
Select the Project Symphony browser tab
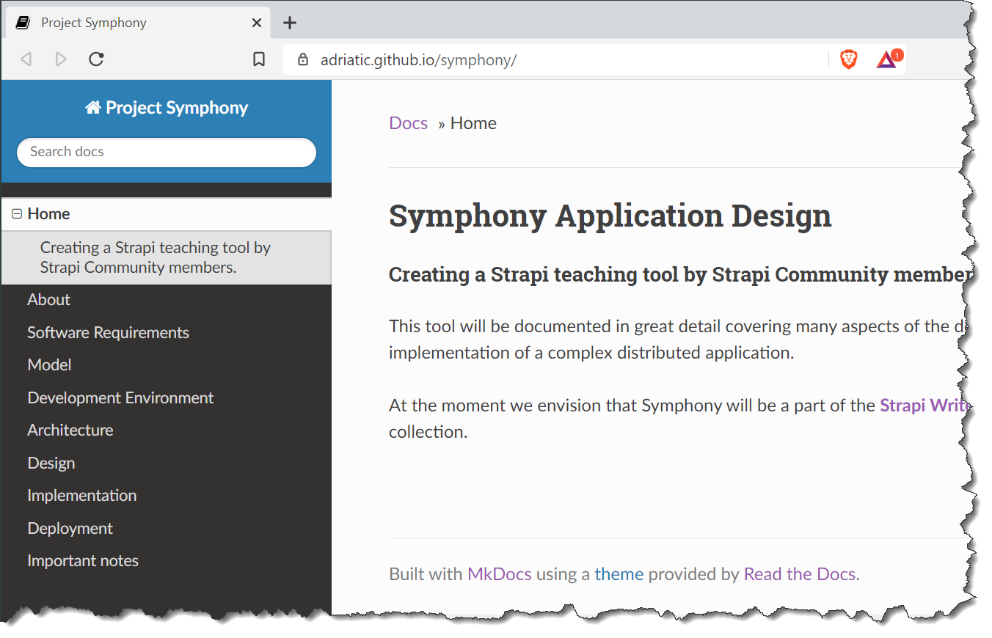[138, 23]
